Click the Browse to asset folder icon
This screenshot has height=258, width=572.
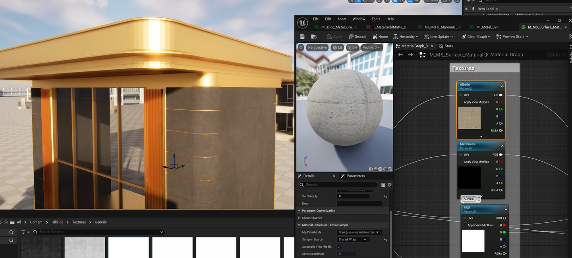[x=314, y=36]
